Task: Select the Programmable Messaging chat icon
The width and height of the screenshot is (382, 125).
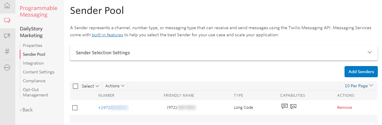Action: [7, 21]
